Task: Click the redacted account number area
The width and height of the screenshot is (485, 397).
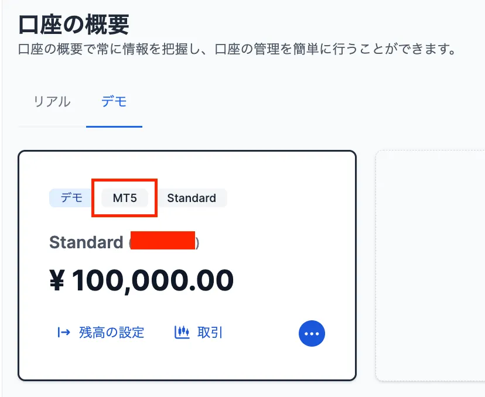Action: point(162,241)
